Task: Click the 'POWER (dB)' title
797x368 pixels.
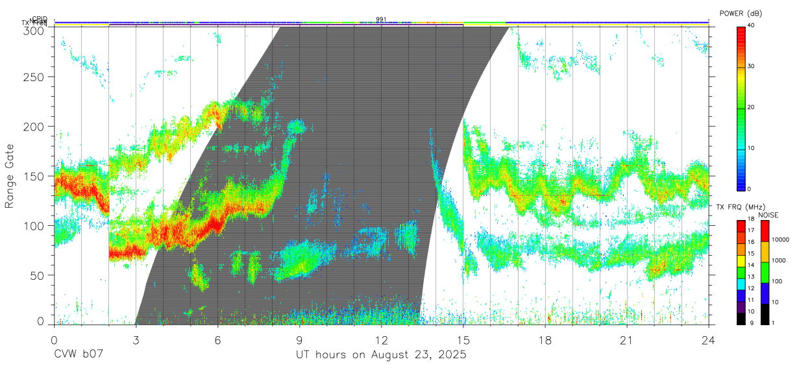Action: coord(741,14)
